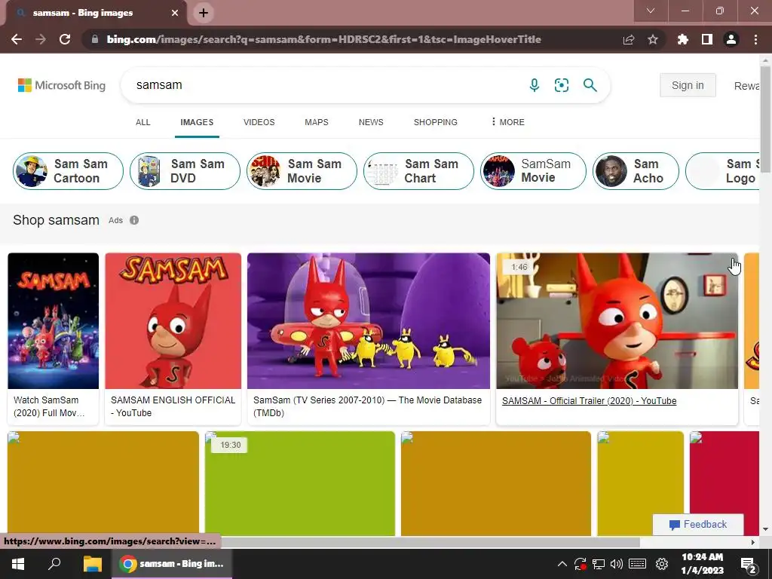Close the samsam Bing images tab
The image size is (772, 579).
click(x=175, y=13)
